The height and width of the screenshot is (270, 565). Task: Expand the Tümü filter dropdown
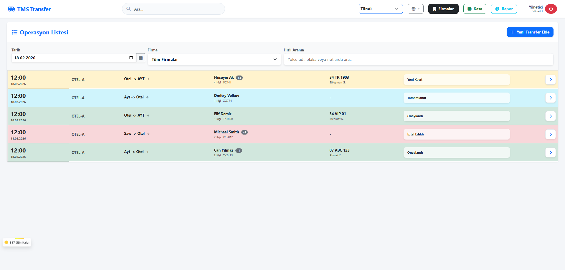pyautogui.click(x=380, y=9)
